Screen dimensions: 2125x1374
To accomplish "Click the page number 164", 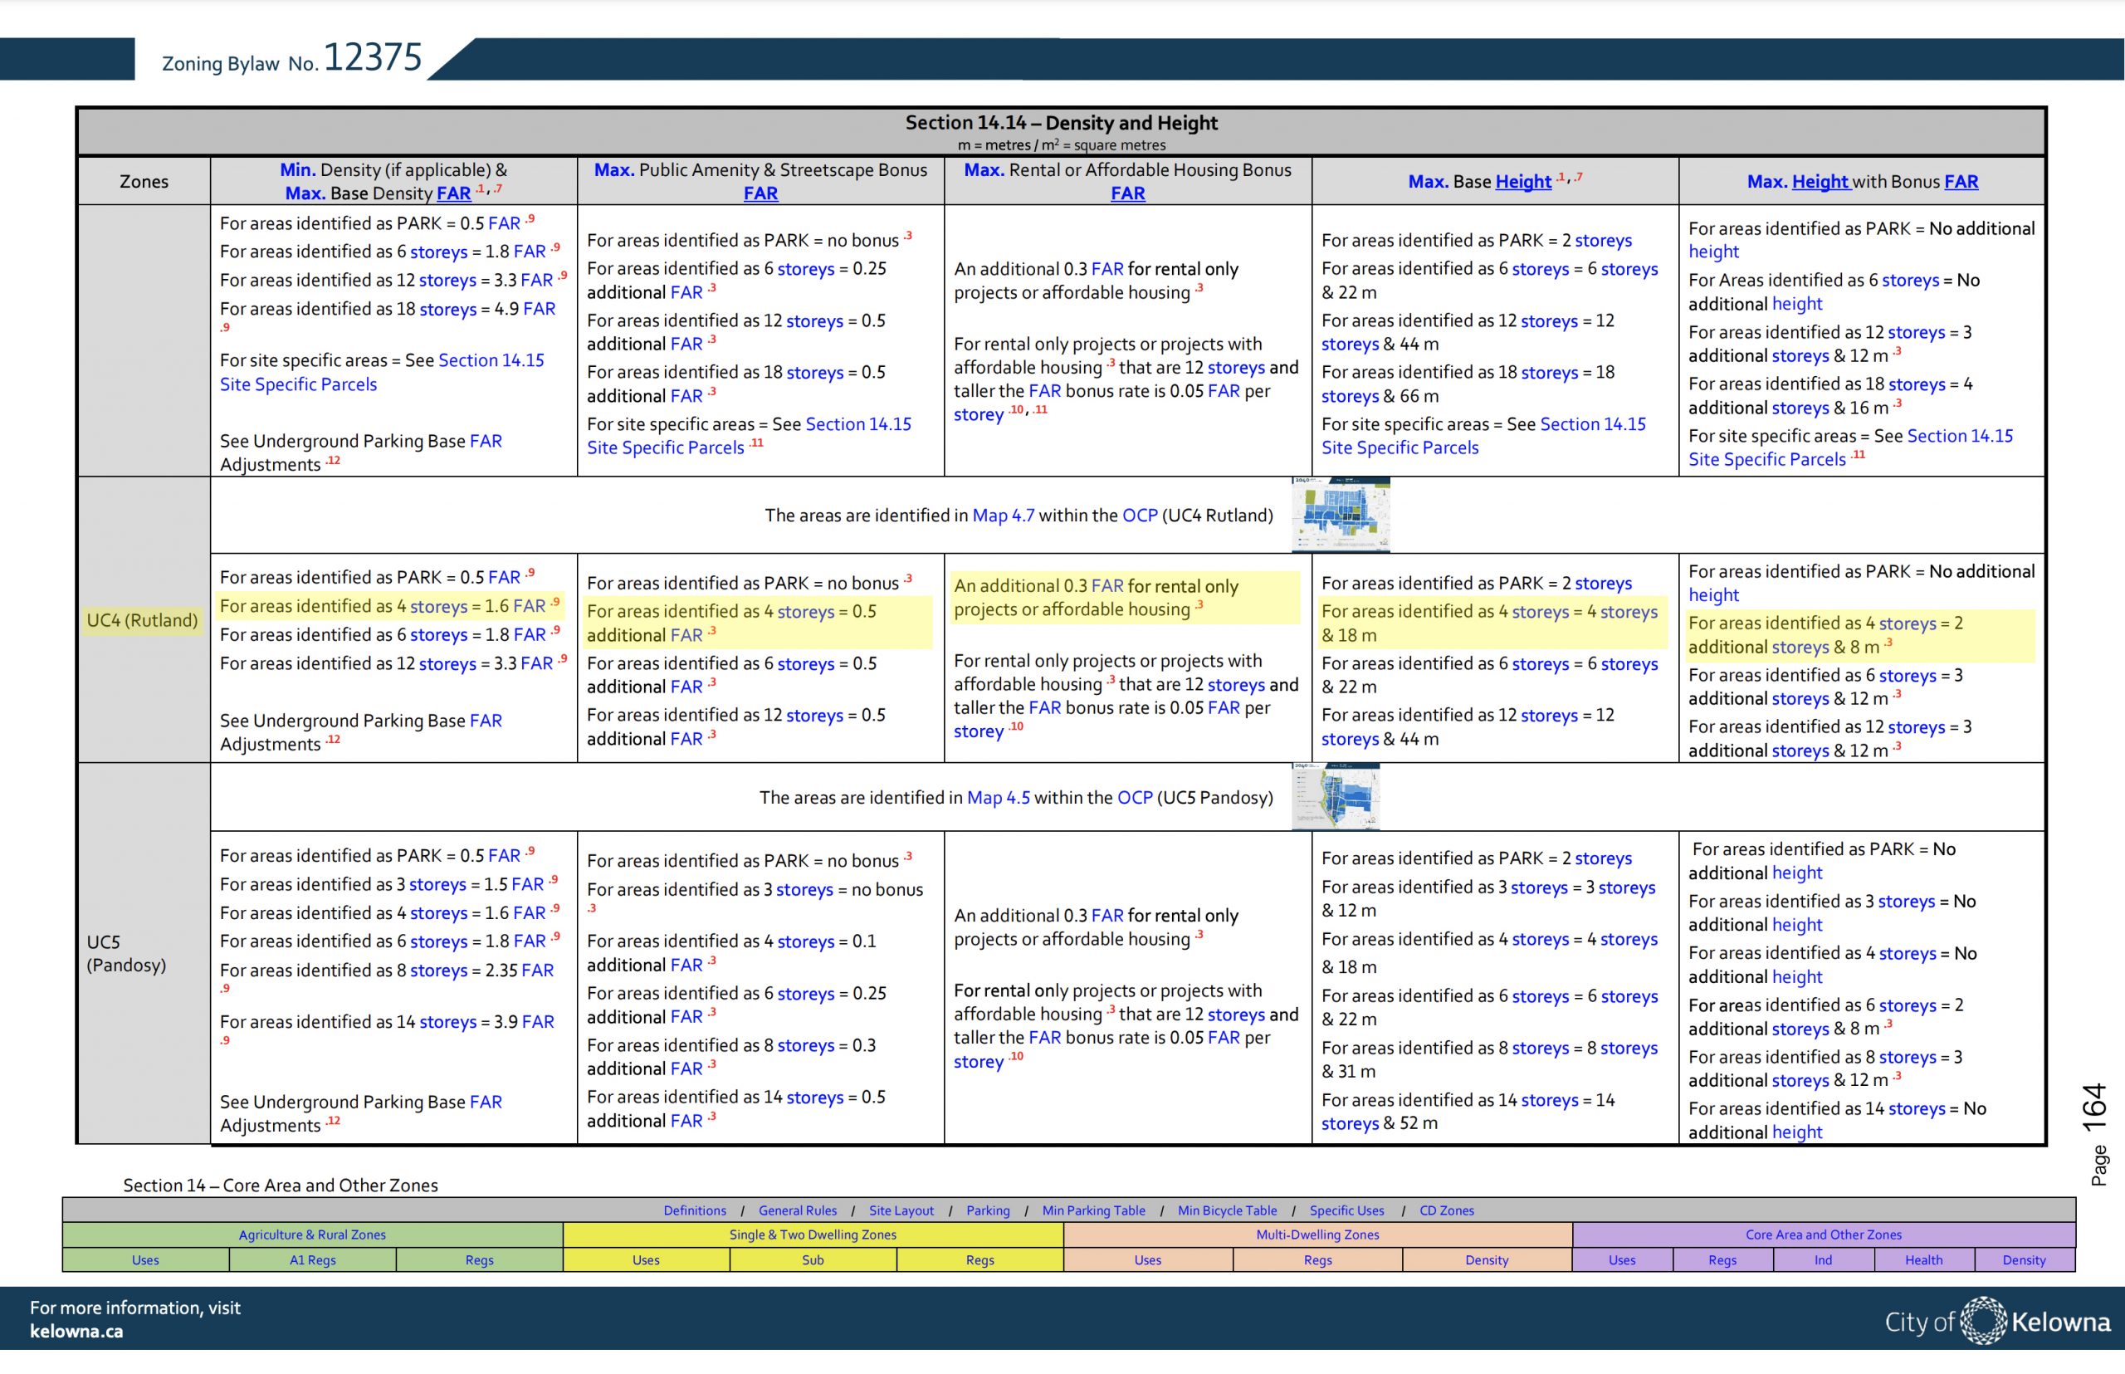I will tap(2093, 1108).
